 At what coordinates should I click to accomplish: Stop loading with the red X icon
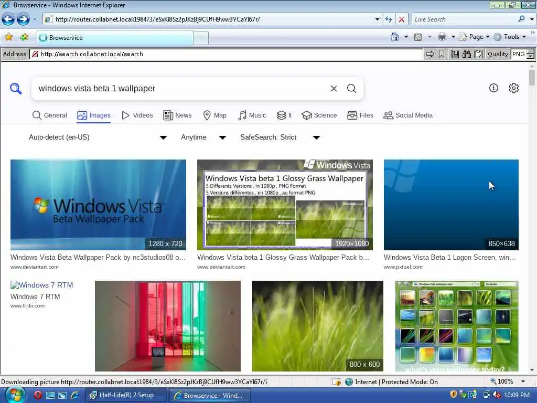(x=401, y=19)
